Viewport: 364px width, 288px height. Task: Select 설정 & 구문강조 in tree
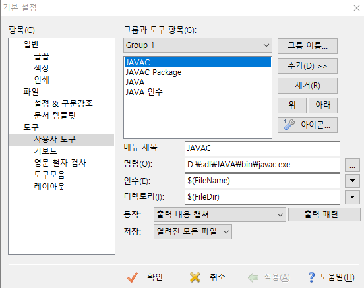pos(63,103)
